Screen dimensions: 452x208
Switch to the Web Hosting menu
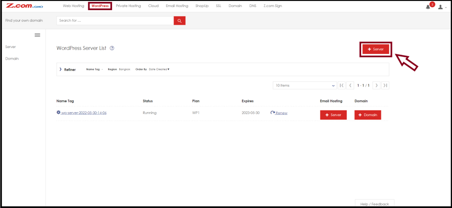point(74,6)
